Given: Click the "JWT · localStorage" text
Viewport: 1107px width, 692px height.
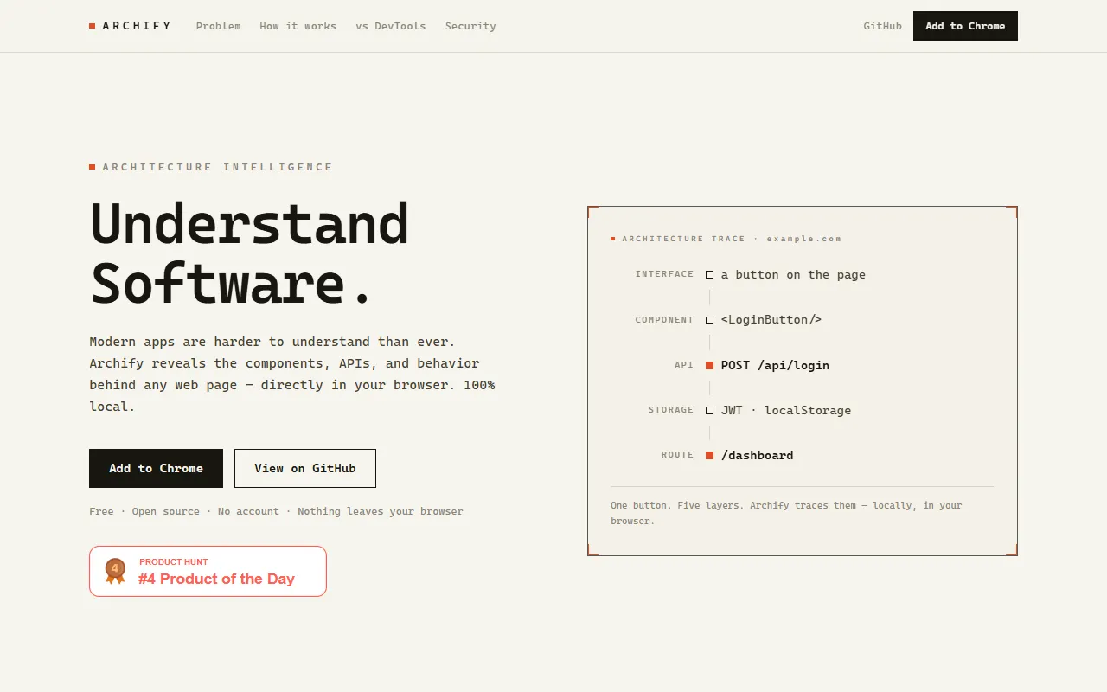Looking at the screenshot, I should coord(786,410).
